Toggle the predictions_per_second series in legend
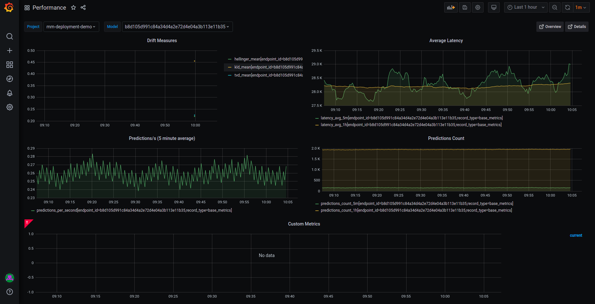This screenshot has width=595, height=304. click(x=134, y=210)
